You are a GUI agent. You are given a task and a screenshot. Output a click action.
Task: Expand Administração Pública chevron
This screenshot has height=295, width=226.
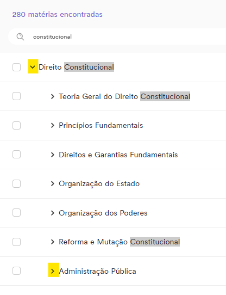pyautogui.click(x=53, y=271)
